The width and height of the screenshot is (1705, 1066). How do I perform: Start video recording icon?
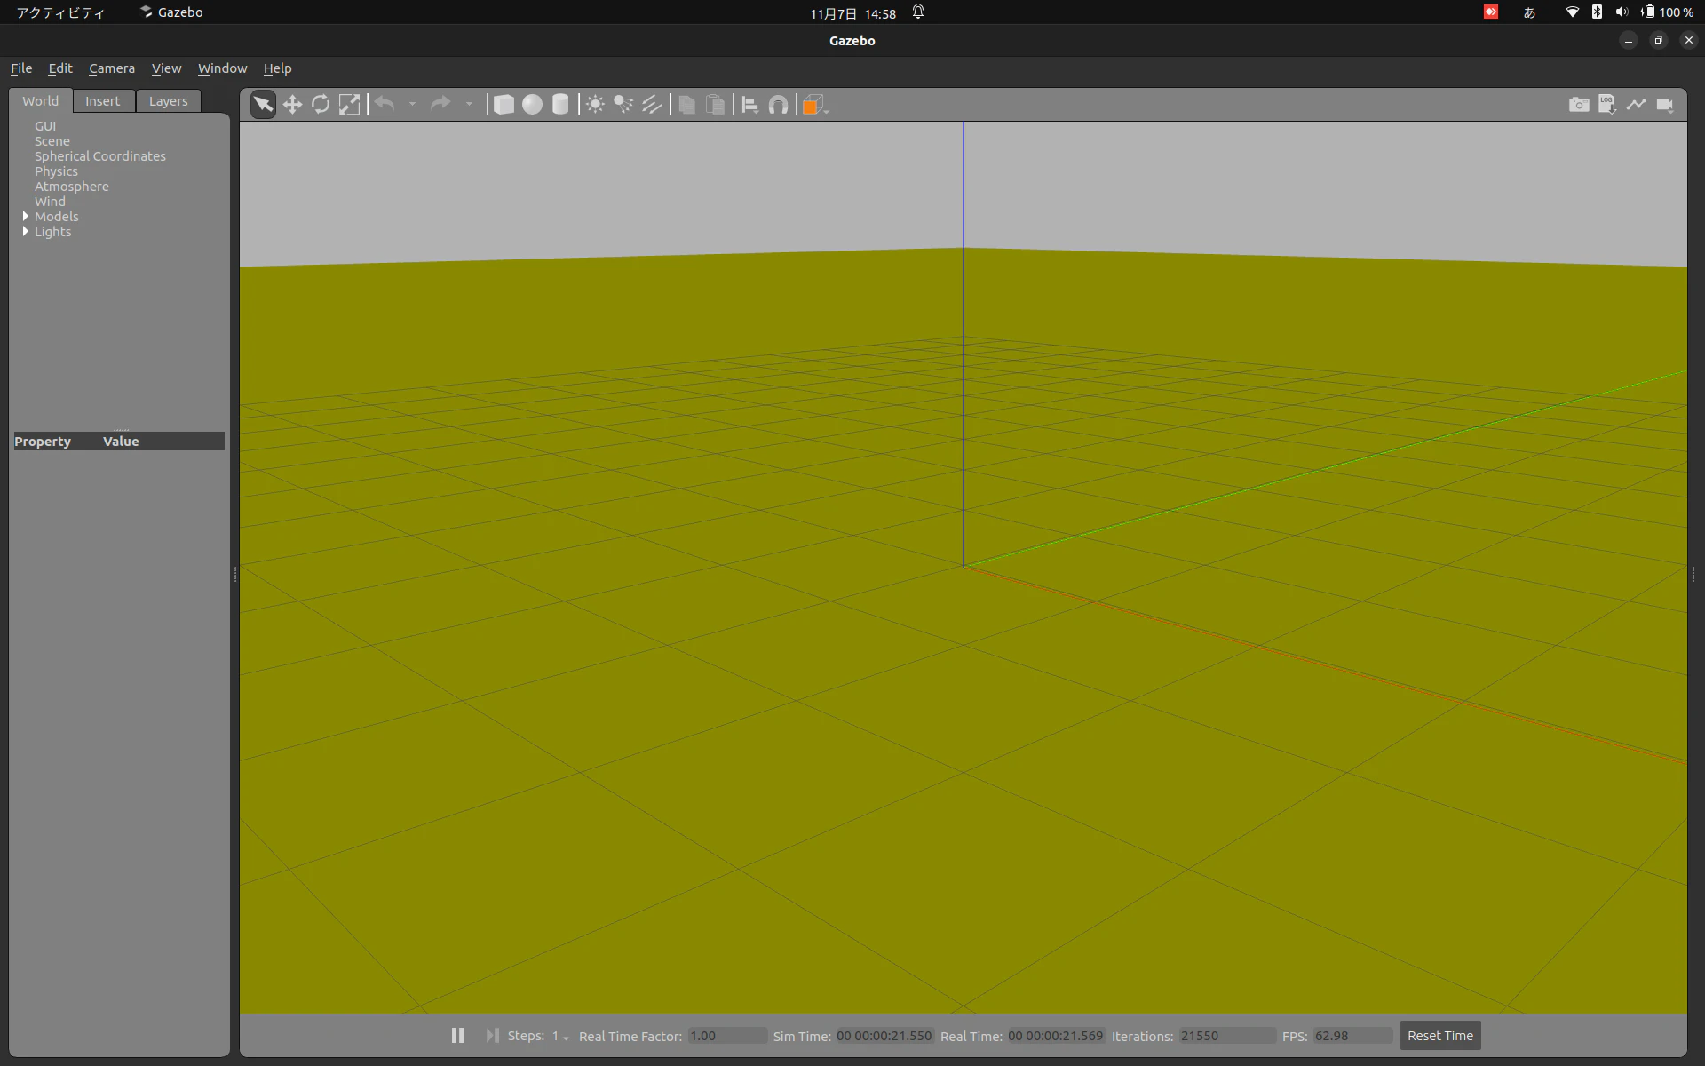point(1665,105)
